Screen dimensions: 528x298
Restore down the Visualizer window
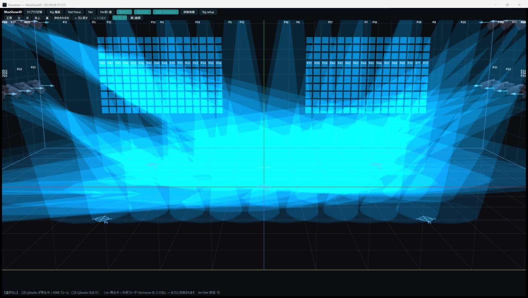click(507, 5)
